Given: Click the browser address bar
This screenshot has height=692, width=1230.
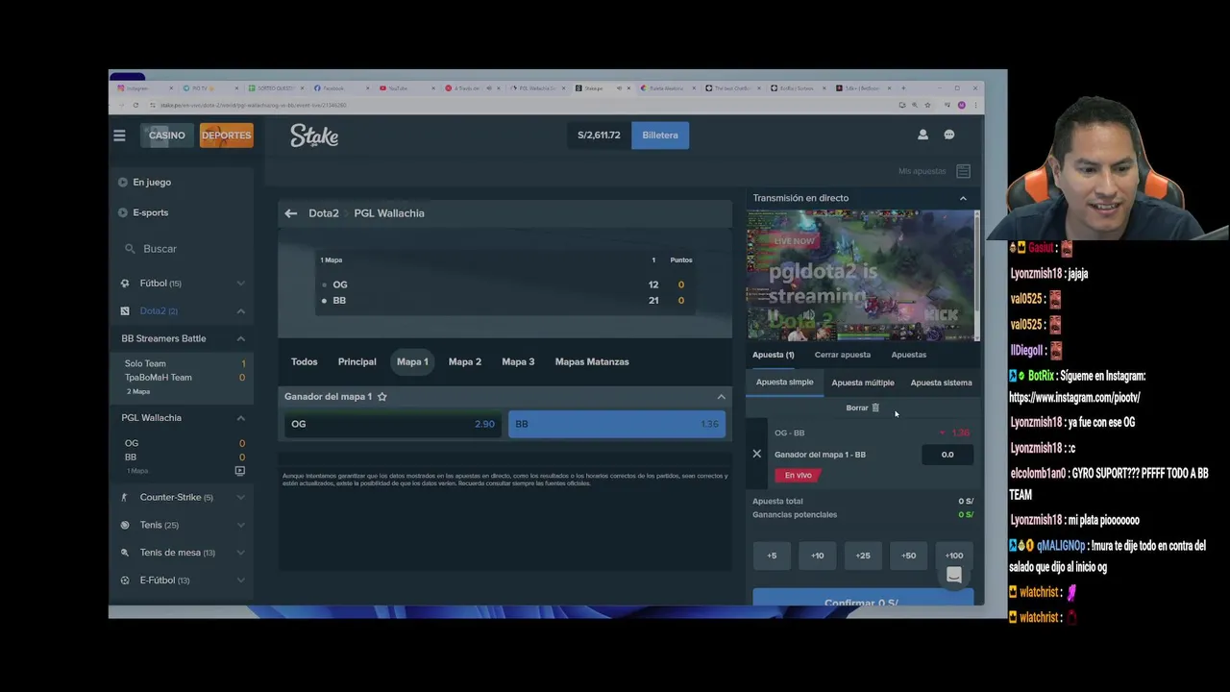Looking at the screenshot, I should pos(519,105).
